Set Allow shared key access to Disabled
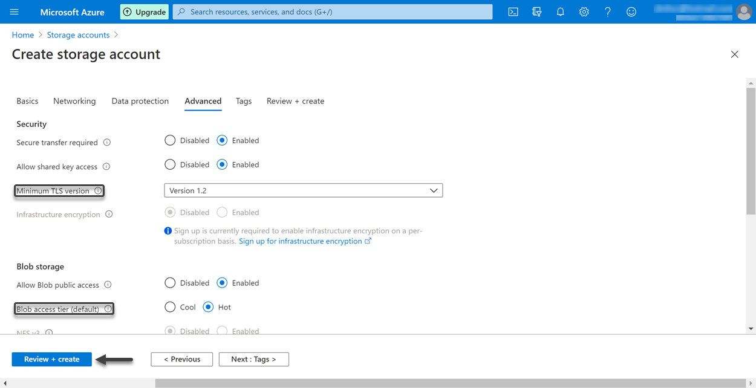Screen dimensions: 756x388 [170, 164]
